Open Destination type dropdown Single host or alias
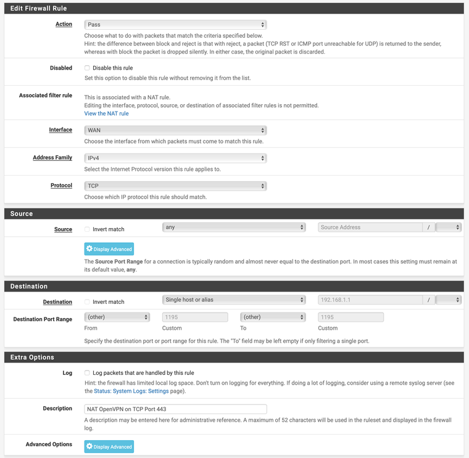The image size is (469, 458). tap(234, 300)
